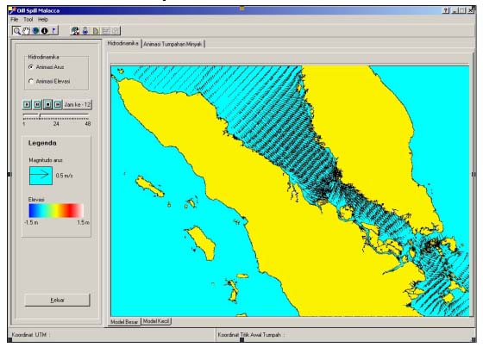The width and height of the screenshot is (483, 347).
Task: Open the Tool menu
Action: point(28,20)
